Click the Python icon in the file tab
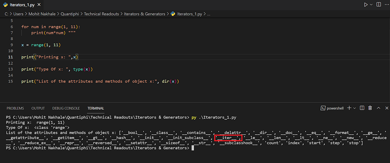 pyautogui.click(x=5, y=5)
